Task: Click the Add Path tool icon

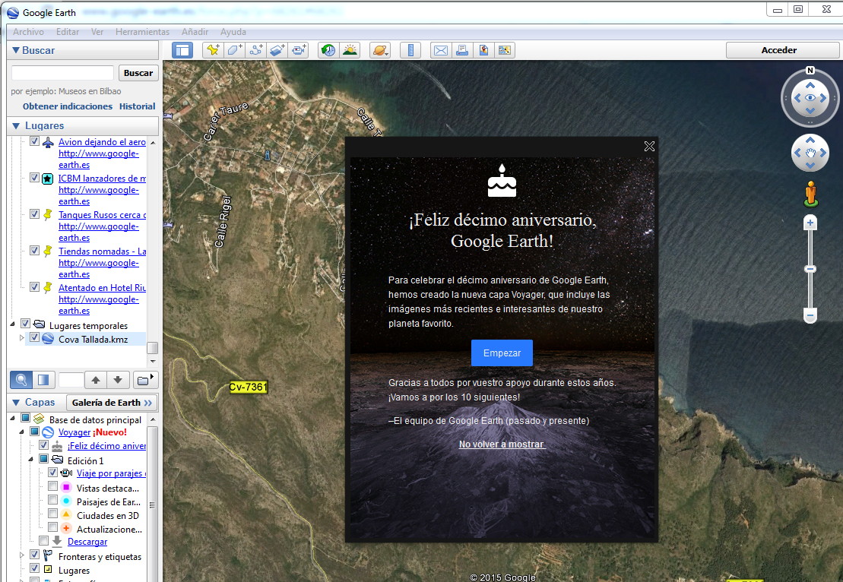Action: coord(256,50)
